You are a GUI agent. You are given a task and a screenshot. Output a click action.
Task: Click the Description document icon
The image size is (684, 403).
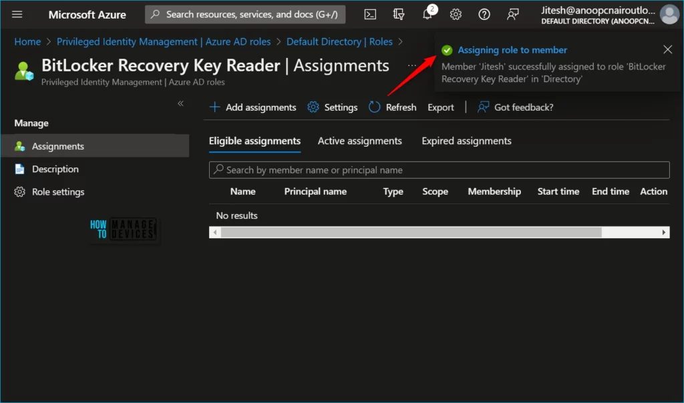19,169
